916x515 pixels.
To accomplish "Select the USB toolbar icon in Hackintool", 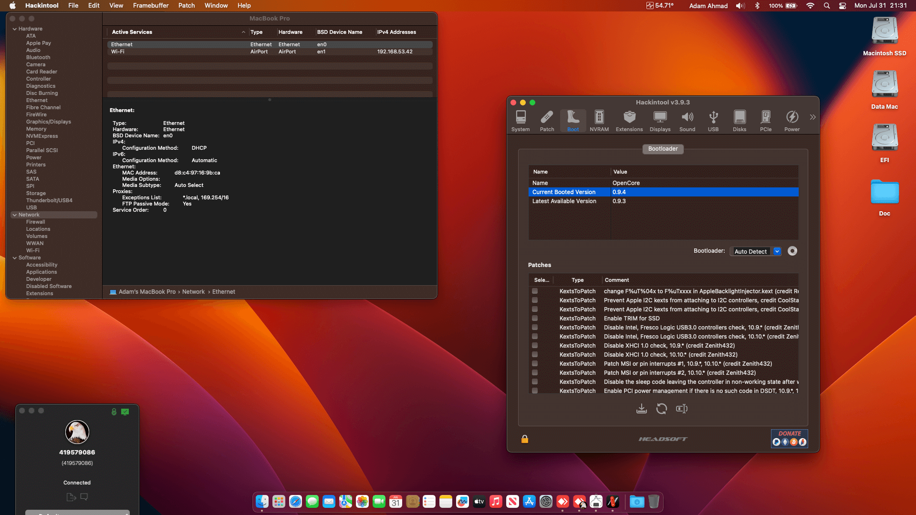I will click(x=713, y=121).
